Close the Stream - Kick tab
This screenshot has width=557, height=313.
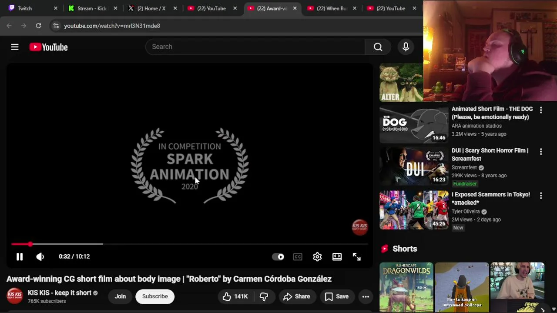pyautogui.click(x=115, y=8)
